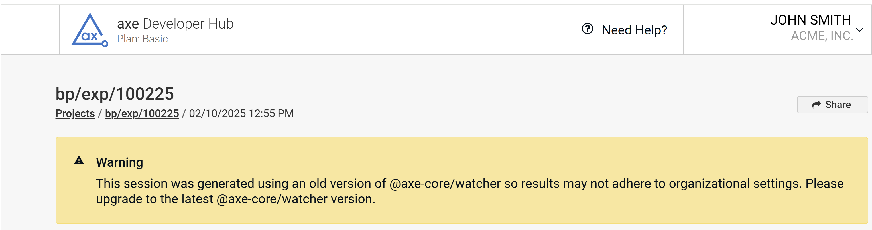Click the warning message's first line
Screen dimensions: 872x230
click(469, 183)
